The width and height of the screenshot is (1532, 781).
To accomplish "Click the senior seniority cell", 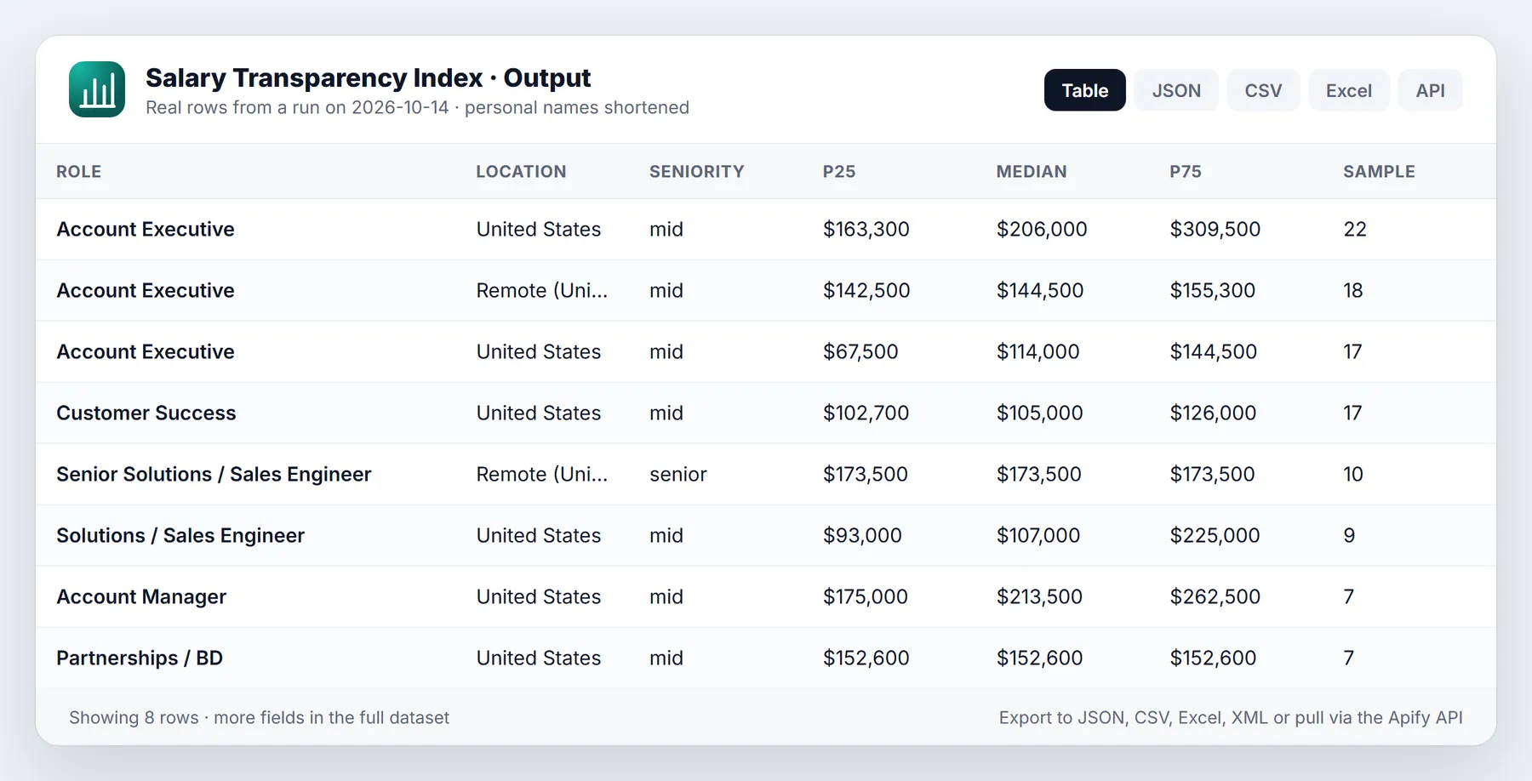I will (x=678, y=474).
